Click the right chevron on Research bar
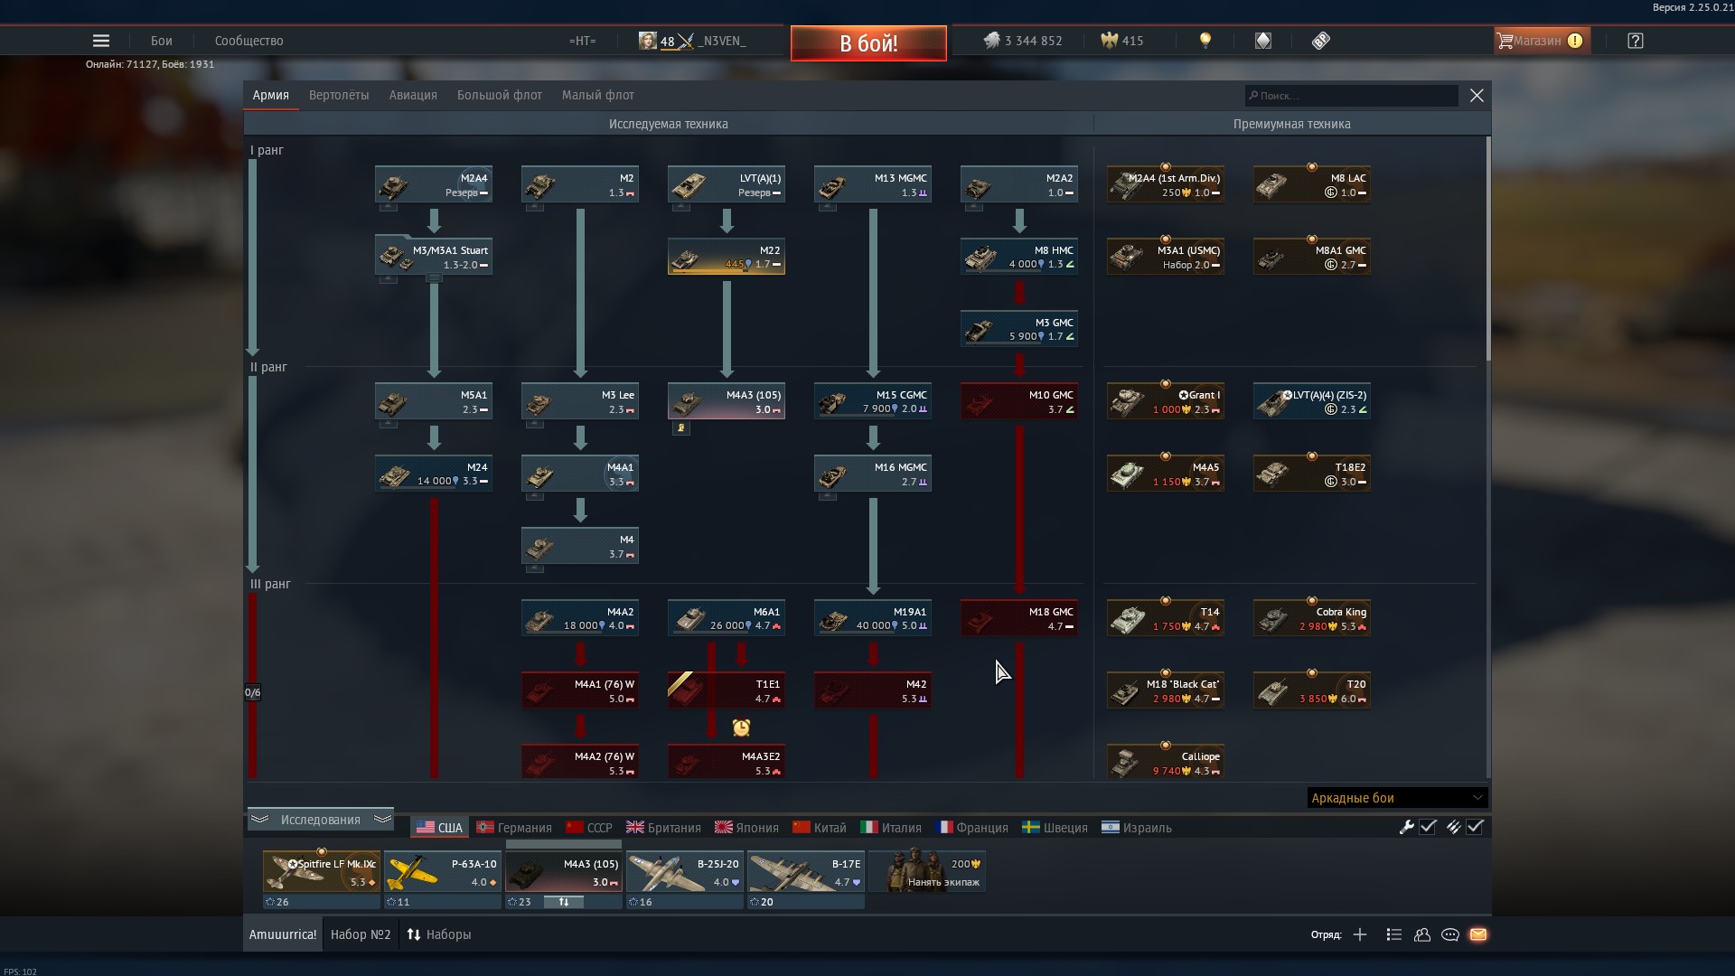The height and width of the screenshot is (976, 1735). click(382, 820)
